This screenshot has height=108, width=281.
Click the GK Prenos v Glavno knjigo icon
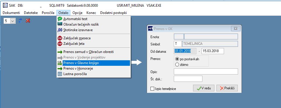point(60,63)
